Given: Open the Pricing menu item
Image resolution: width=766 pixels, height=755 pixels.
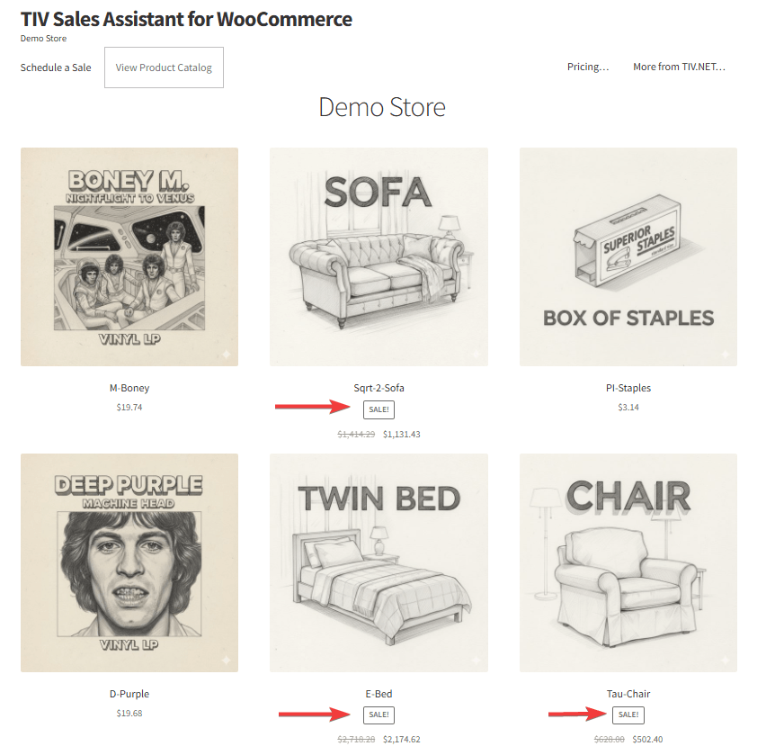Looking at the screenshot, I should point(587,67).
